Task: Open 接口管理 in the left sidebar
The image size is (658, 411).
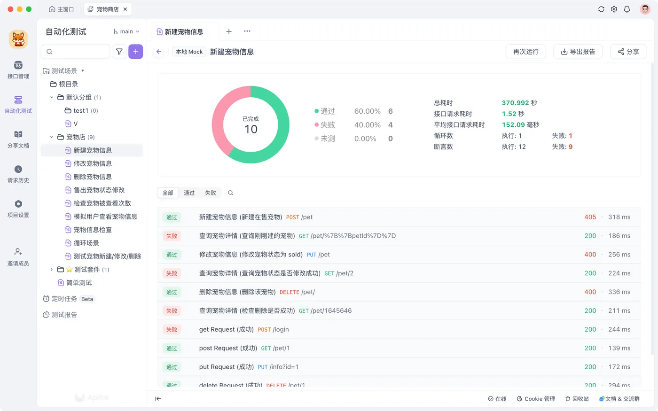Action: click(18, 70)
